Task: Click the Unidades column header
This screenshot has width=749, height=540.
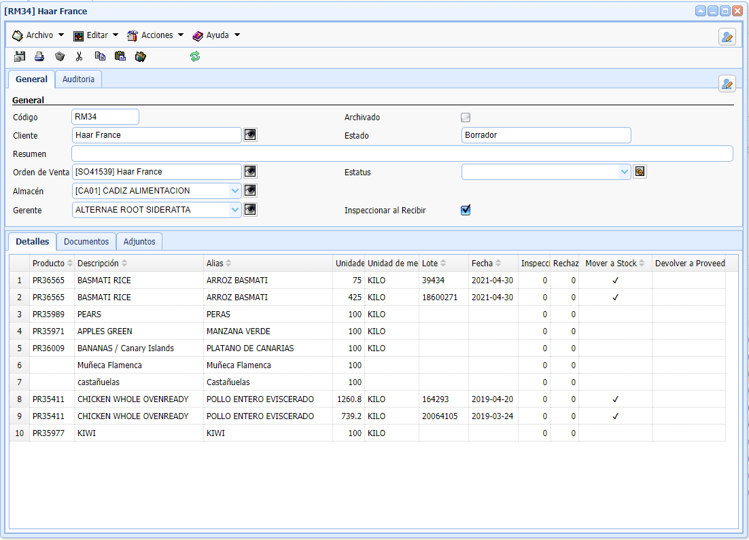Action: coord(349,263)
